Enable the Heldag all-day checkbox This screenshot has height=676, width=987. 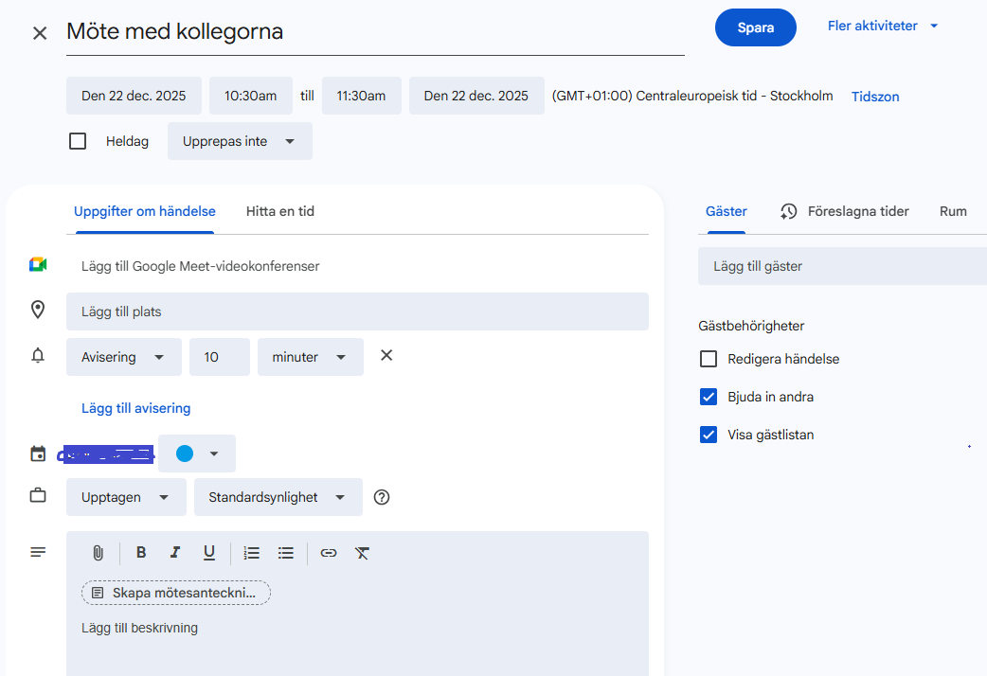[x=78, y=141]
